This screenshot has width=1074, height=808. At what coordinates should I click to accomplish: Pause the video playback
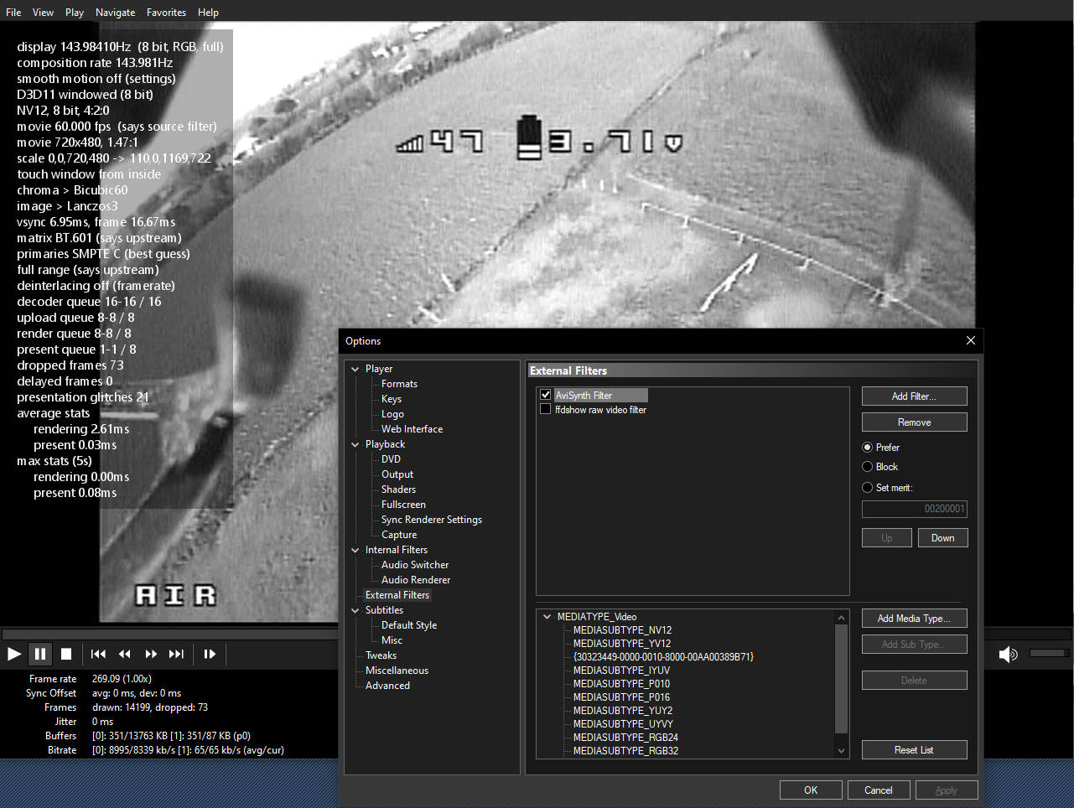[x=40, y=654]
